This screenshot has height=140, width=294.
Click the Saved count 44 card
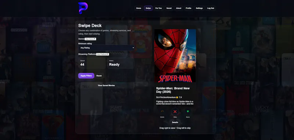click(92, 63)
